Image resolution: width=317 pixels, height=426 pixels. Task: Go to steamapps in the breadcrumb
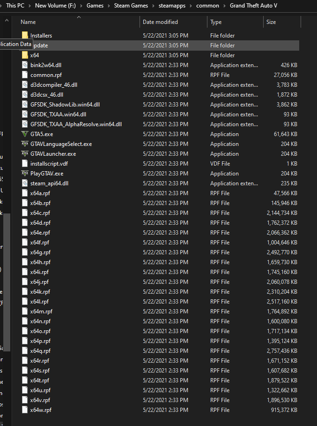point(172,6)
